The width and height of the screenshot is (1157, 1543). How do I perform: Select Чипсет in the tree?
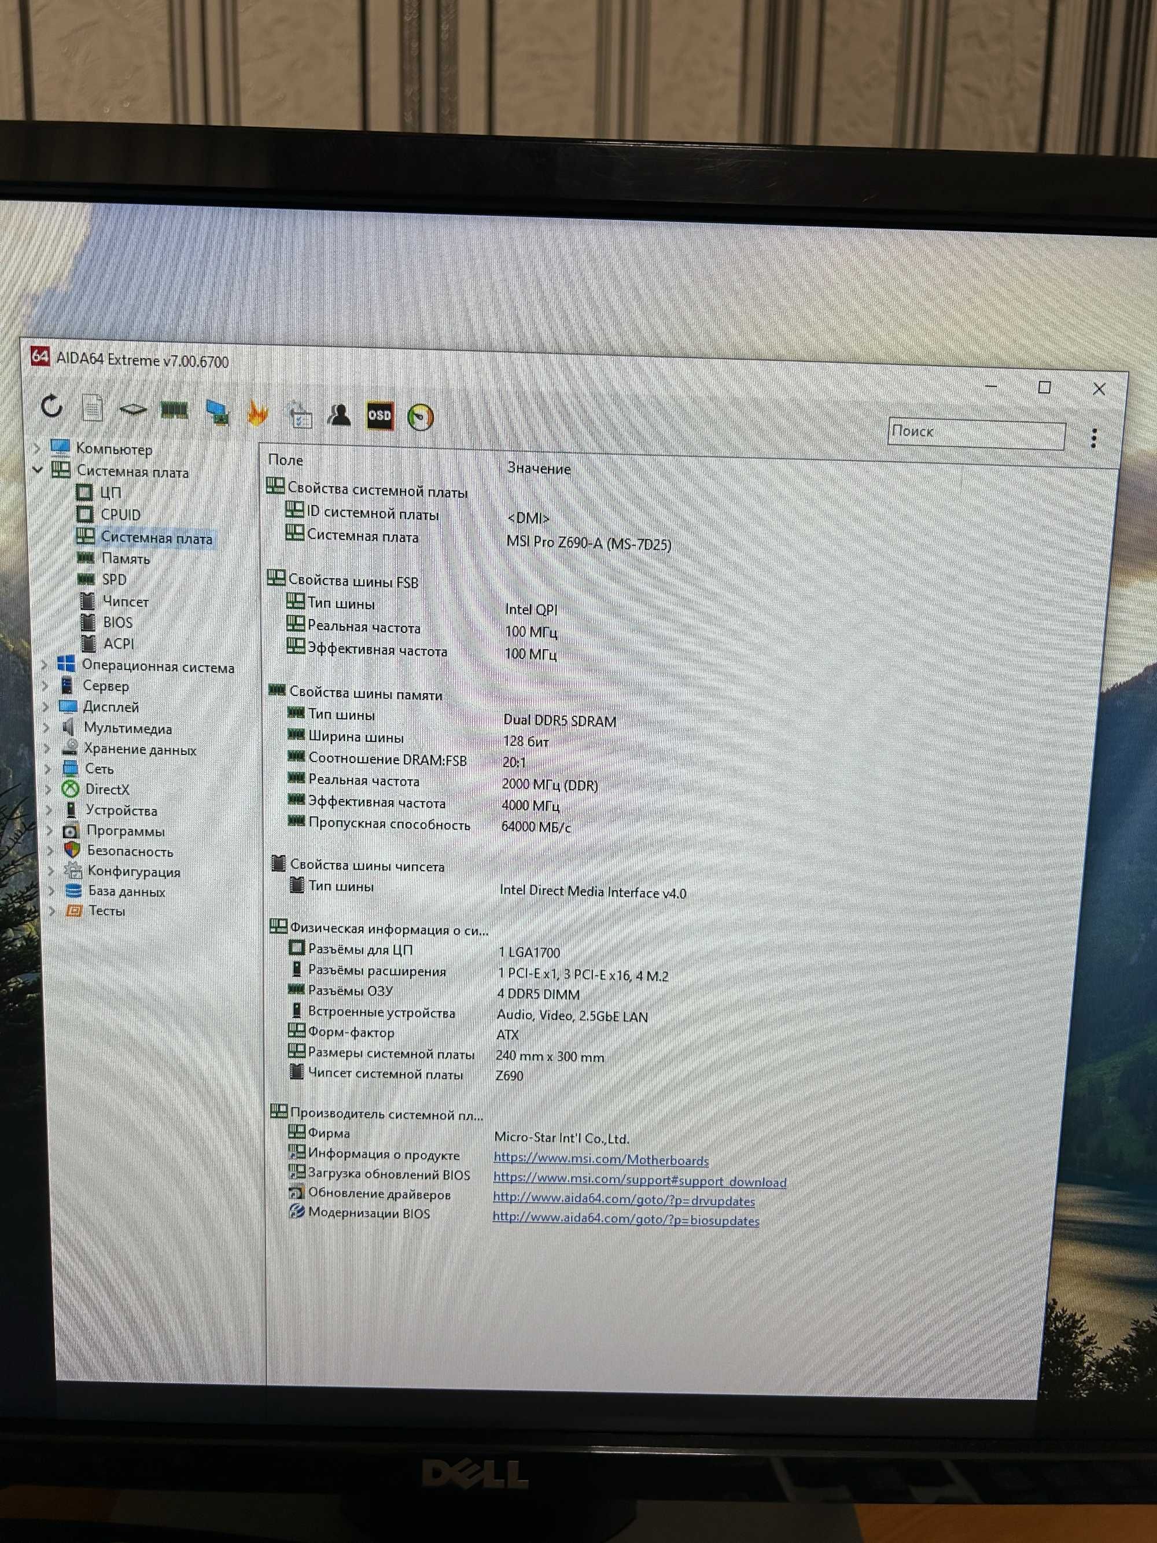pos(126,601)
